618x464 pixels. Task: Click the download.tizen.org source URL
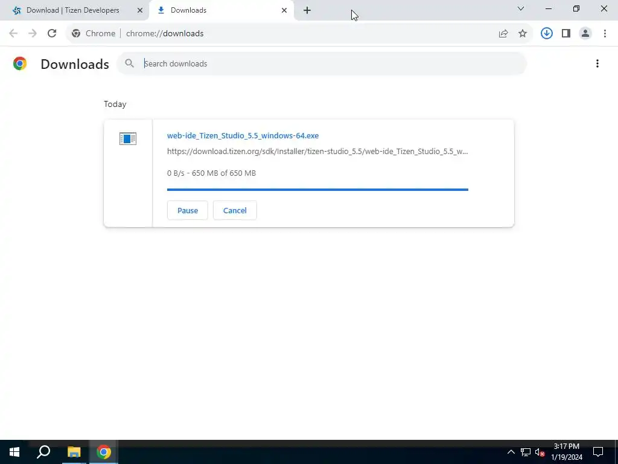pyautogui.click(x=317, y=152)
